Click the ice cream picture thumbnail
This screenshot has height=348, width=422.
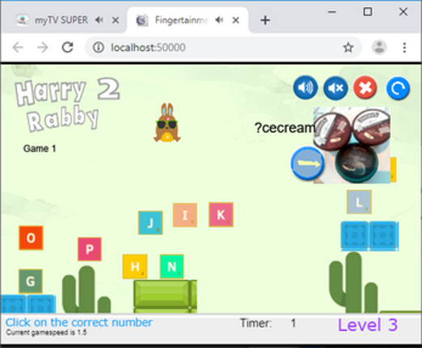click(352, 145)
